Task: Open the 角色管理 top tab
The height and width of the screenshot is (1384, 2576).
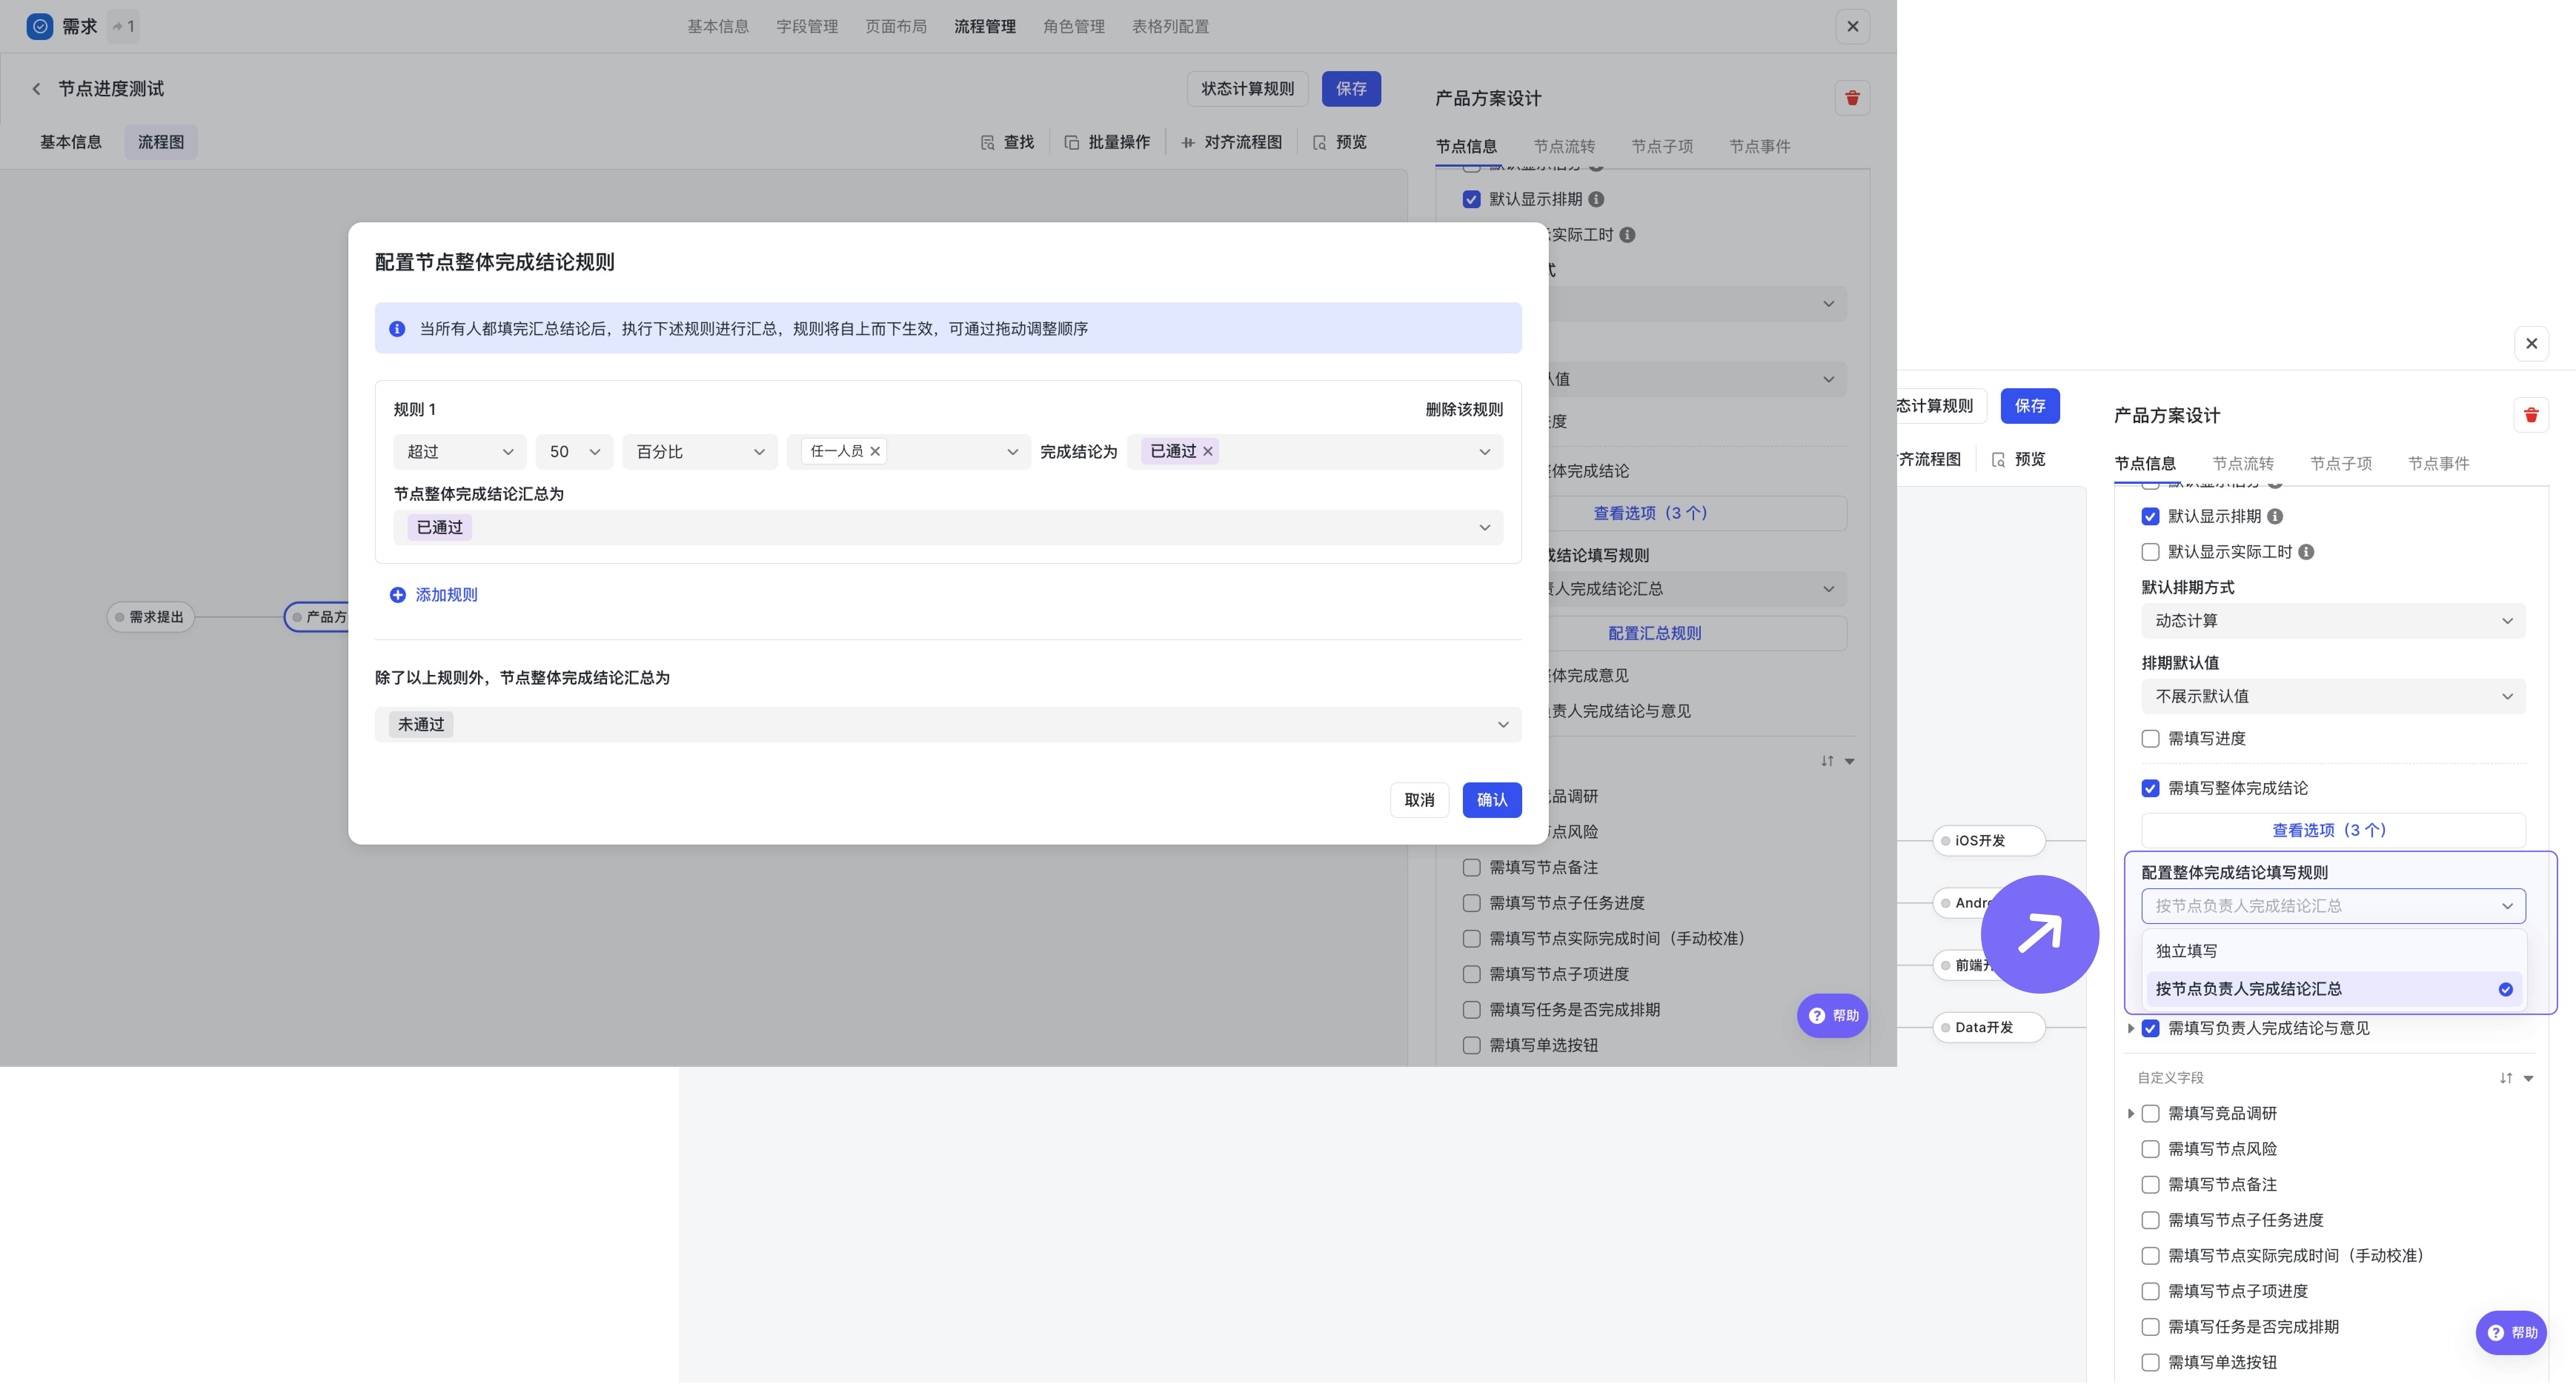Action: [1074, 27]
